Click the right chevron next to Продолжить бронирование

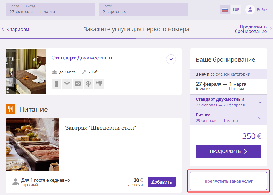271,29
